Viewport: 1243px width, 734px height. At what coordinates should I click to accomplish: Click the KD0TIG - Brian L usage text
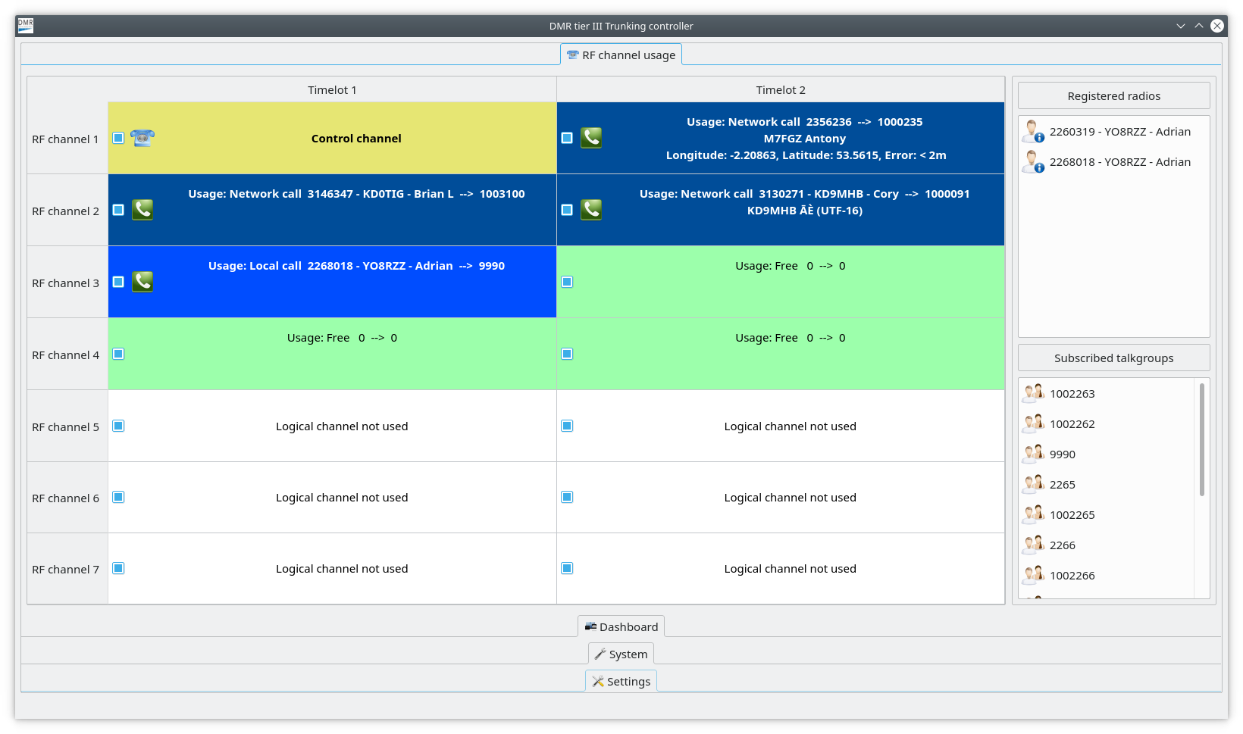[x=356, y=194]
